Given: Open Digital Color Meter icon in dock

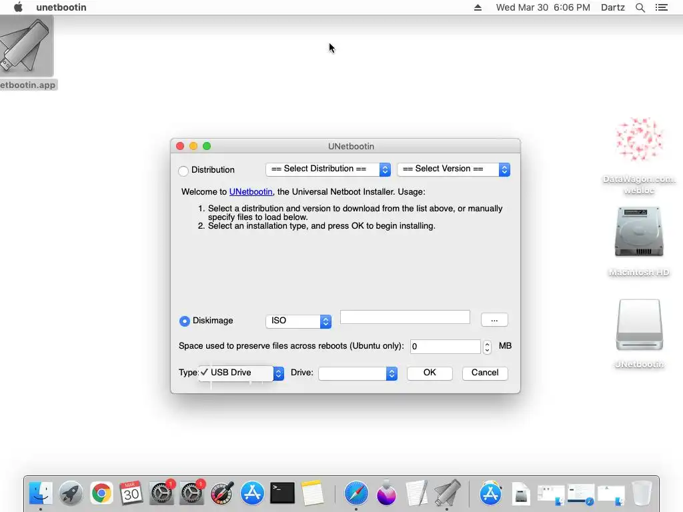Looking at the screenshot, I should pyautogui.click(x=222, y=494).
